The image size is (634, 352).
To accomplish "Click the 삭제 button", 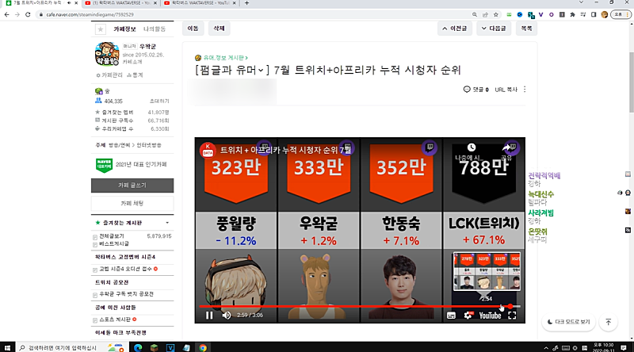I will [219, 29].
